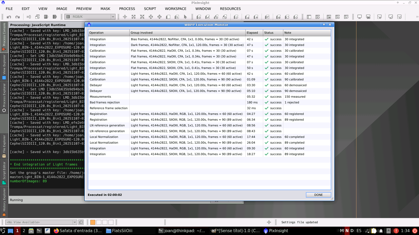Click the Redo arrow in the toolbar
Image resolution: width=419 pixels, height=235 pixels.
click(18, 17)
